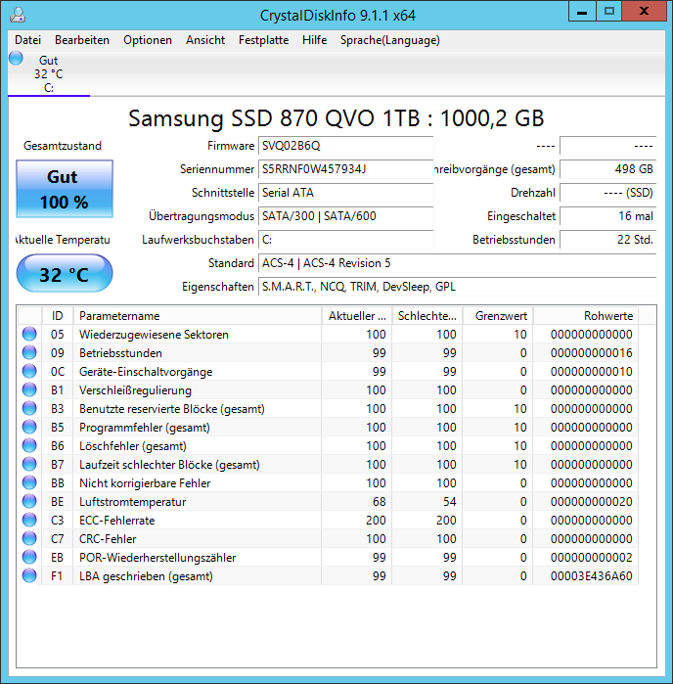
Task: Click status orb for POR-Wiederherstellungszähler row
Action: [29, 558]
